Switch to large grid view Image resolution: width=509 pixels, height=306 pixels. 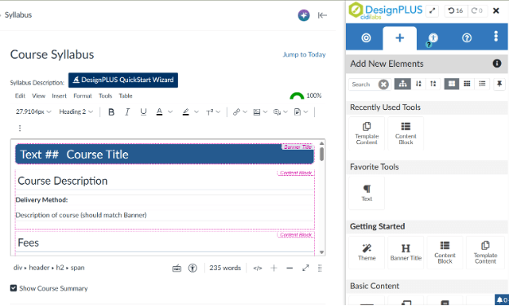452,84
